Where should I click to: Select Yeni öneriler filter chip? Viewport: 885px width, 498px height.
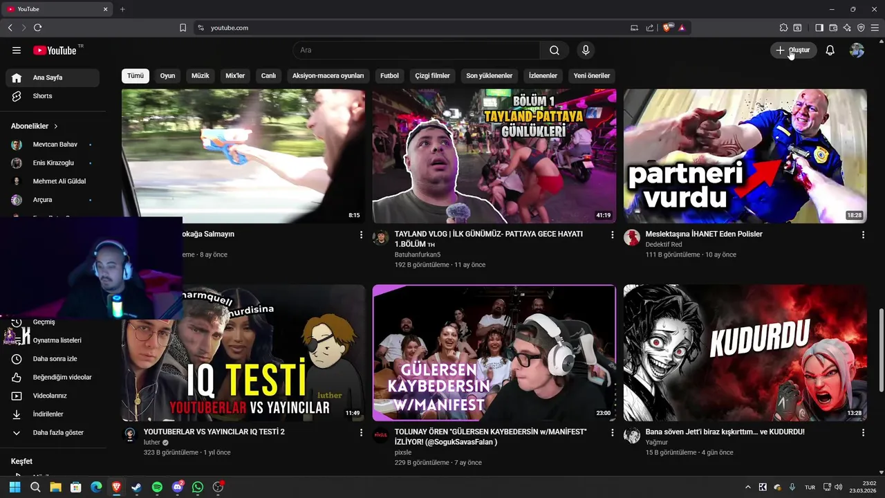592,75
